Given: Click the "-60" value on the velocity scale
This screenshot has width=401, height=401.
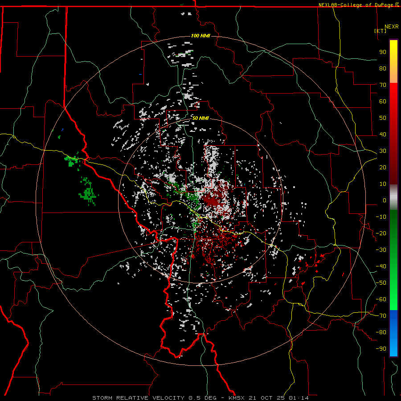Looking at the screenshot, I should pyautogui.click(x=381, y=299).
